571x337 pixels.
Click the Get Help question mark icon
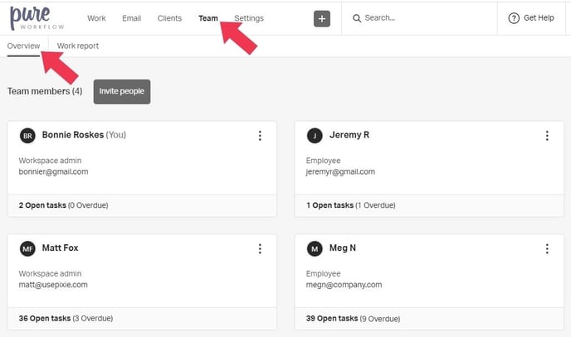(514, 18)
